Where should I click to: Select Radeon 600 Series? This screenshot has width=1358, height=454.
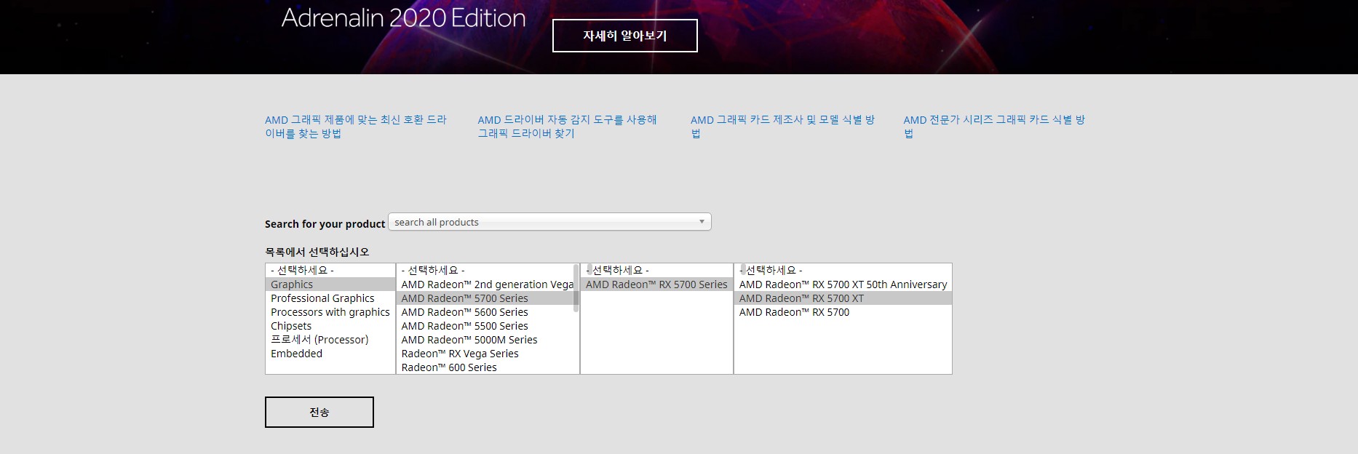(485, 367)
